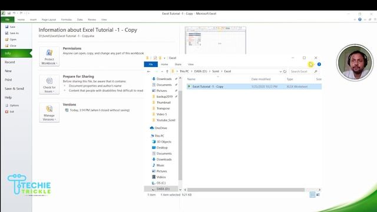Open the autosaved version from Today 3:14 PM
Image resolution: width=377 pixels, height=212 pixels.
97,110
